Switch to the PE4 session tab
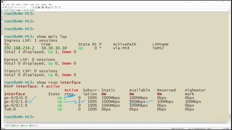 pyautogui.click(x=26, y=10)
